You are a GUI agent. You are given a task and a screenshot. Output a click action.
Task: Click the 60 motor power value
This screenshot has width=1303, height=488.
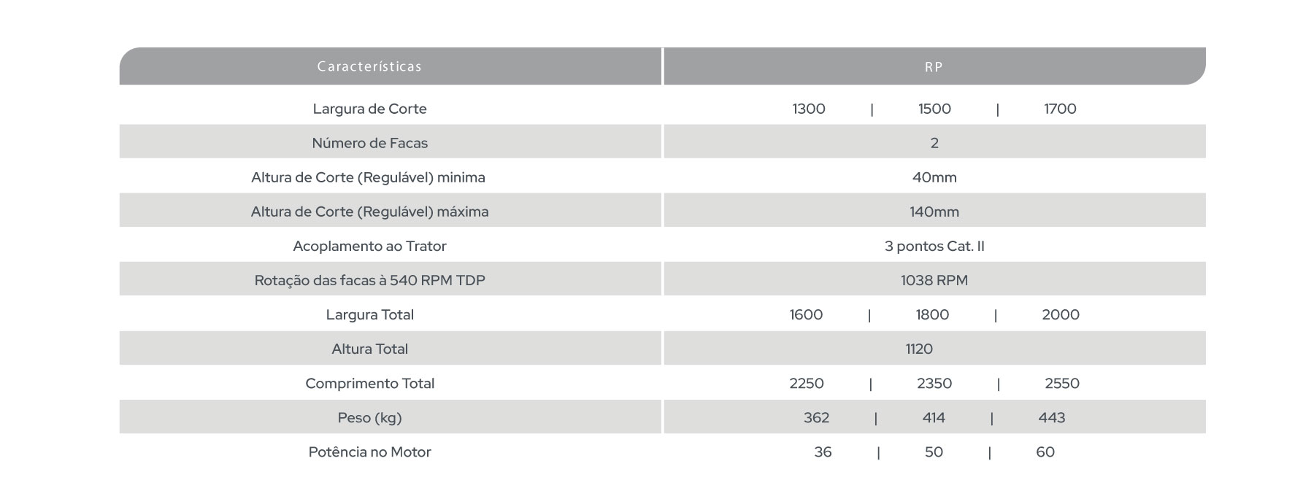(x=1045, y=452)
